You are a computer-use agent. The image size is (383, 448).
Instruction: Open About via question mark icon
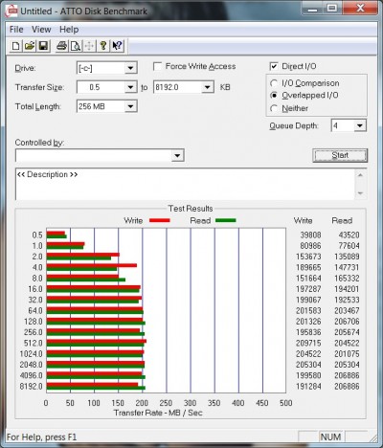click(103, 46)
